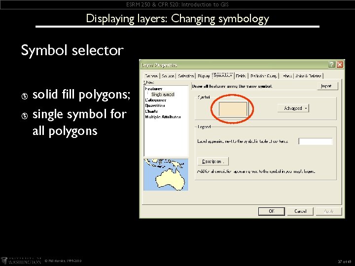355x266 pixels.
Task: Close the Layer Properties dialog
Action: [x=340, y=65]
